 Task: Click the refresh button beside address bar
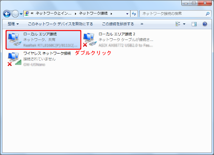(x=134, y=14)
